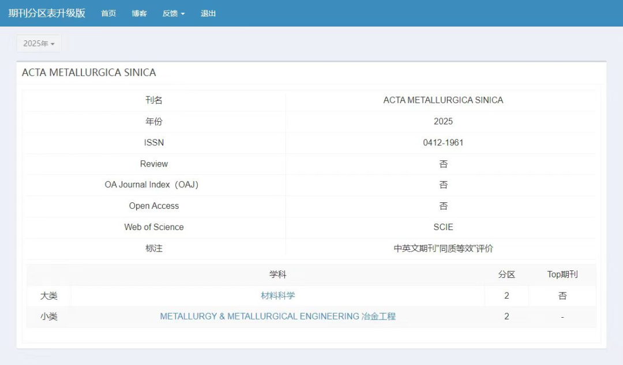Open the 博客 navbar item
623x365 pixels.
coord(139,13)
